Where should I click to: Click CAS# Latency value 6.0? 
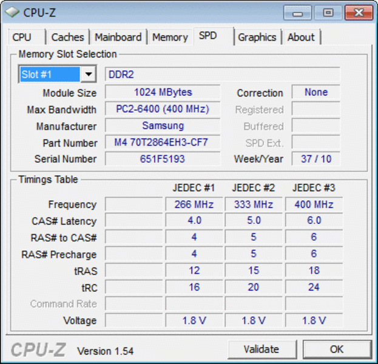tap(314, 221)
